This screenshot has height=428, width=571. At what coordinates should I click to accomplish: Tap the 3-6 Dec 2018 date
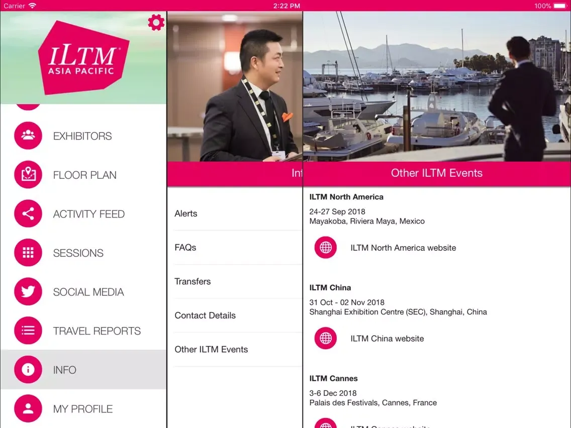coord(333,393)
